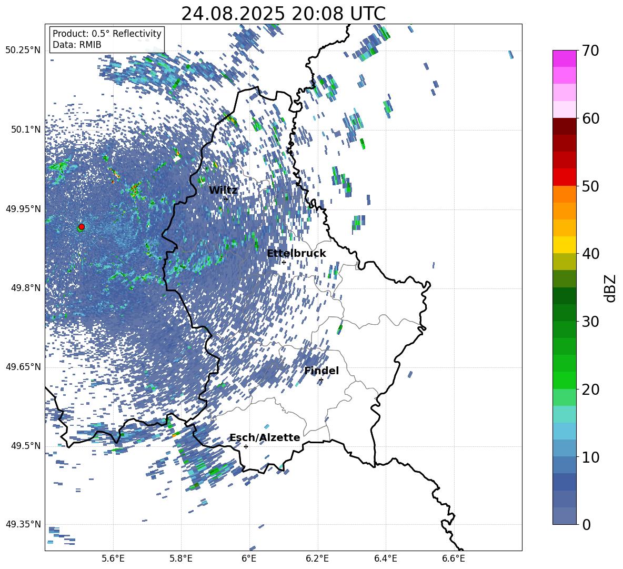Click the 70 colorbar tick label
The image size is (623, 569).
coord(590,51)
